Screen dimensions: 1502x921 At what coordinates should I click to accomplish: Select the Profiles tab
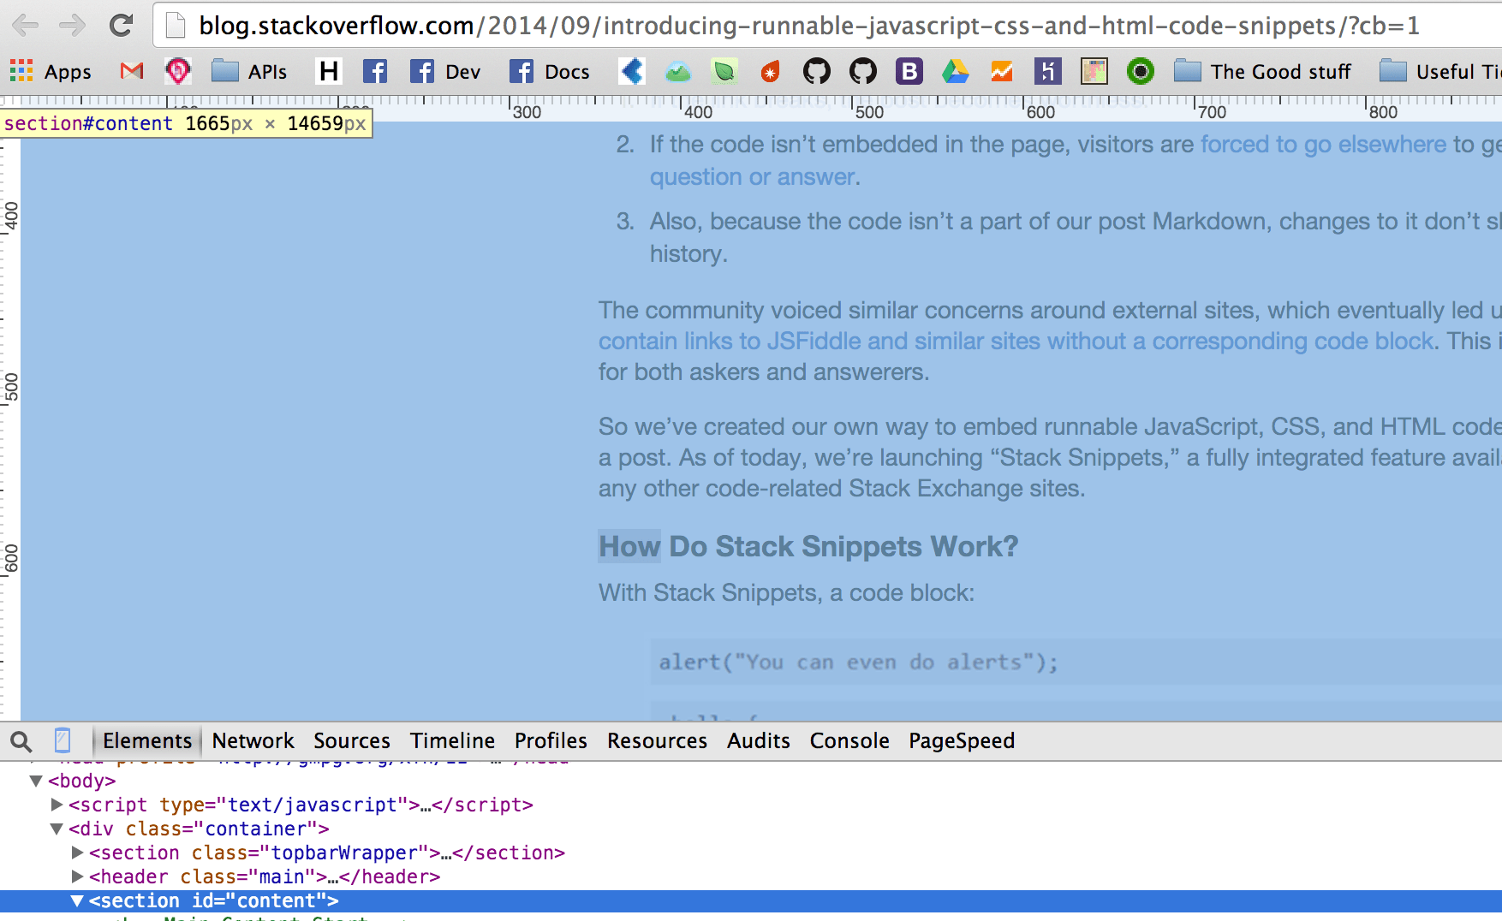pos(551,740)
